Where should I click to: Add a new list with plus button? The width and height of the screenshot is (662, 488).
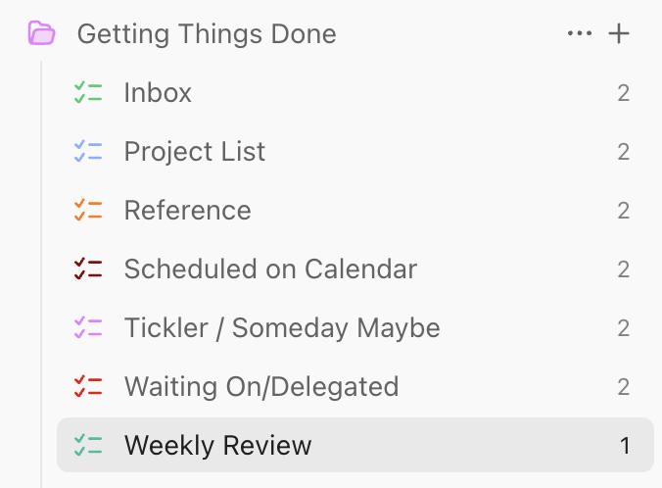pos(619,34)
